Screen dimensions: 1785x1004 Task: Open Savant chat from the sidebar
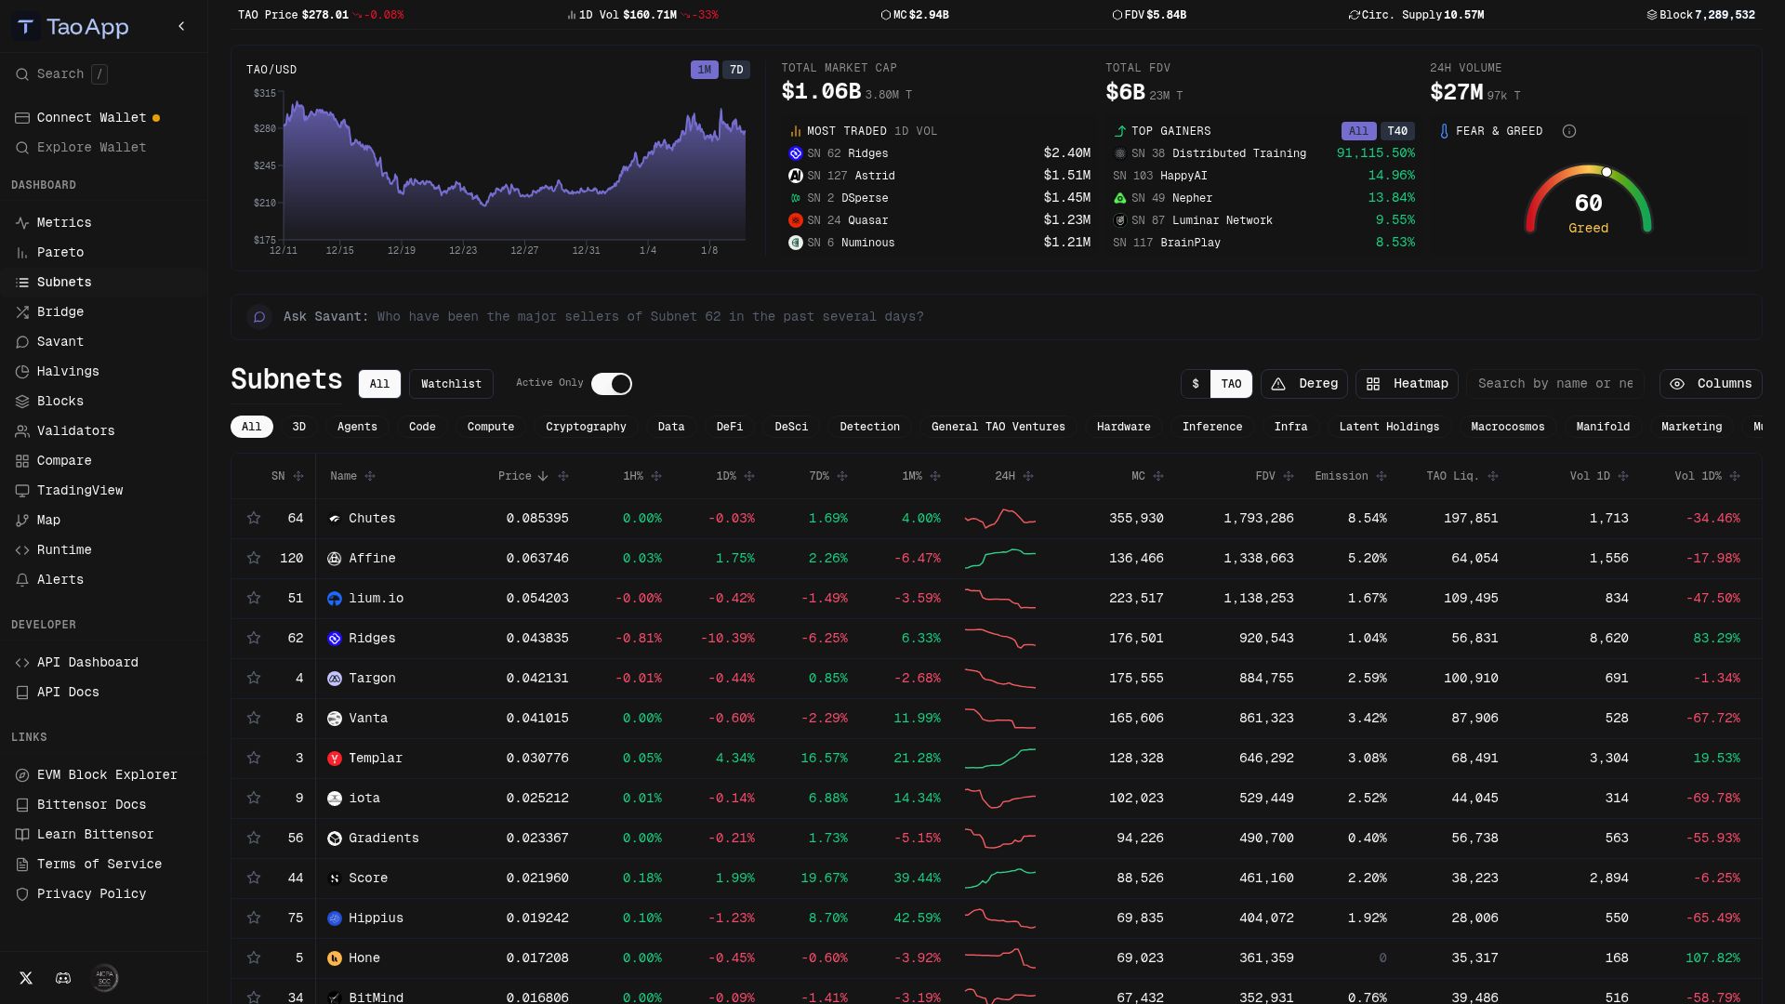click(22, 341)
